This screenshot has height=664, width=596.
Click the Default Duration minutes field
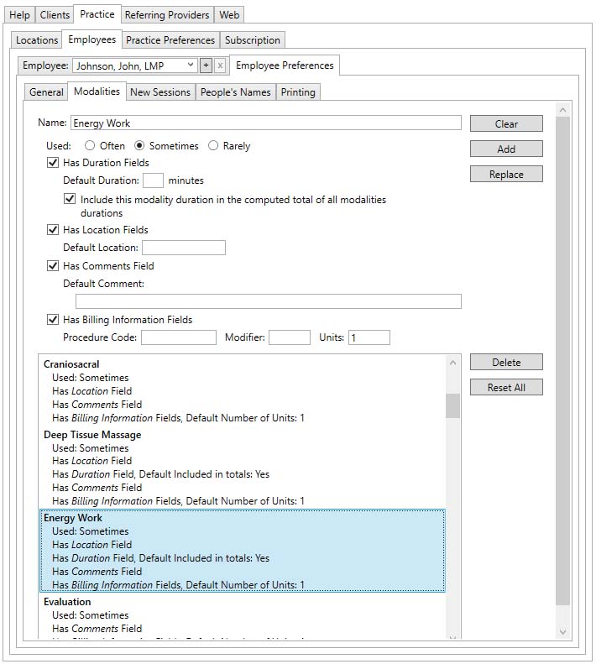[x=153, y=180]
